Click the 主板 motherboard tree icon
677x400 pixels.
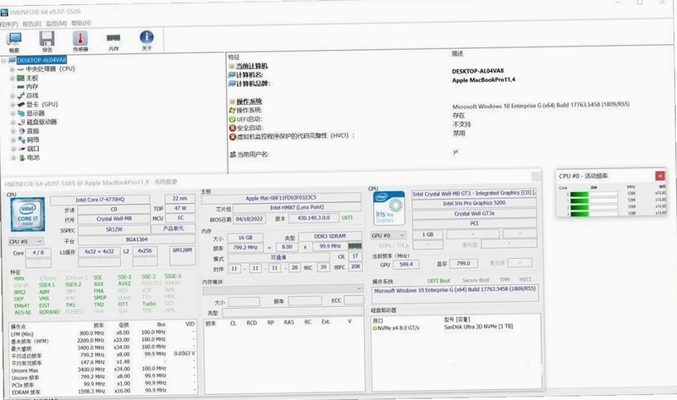tap(20, 78)
